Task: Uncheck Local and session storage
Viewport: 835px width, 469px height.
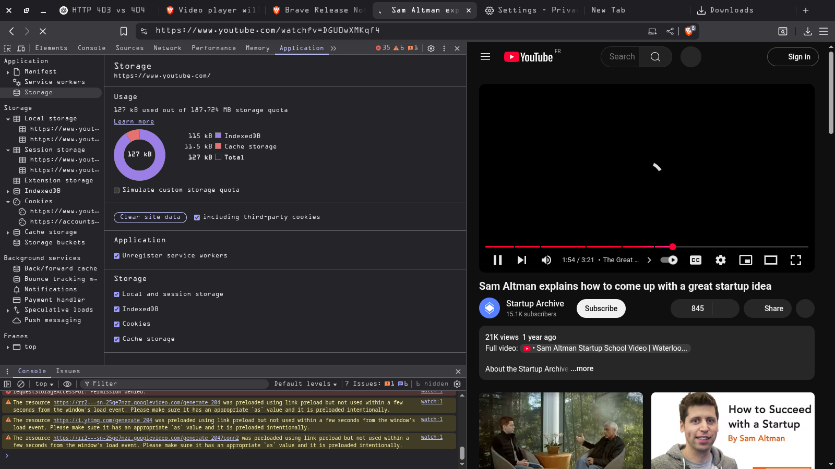Action: click(x=117, y=294)
